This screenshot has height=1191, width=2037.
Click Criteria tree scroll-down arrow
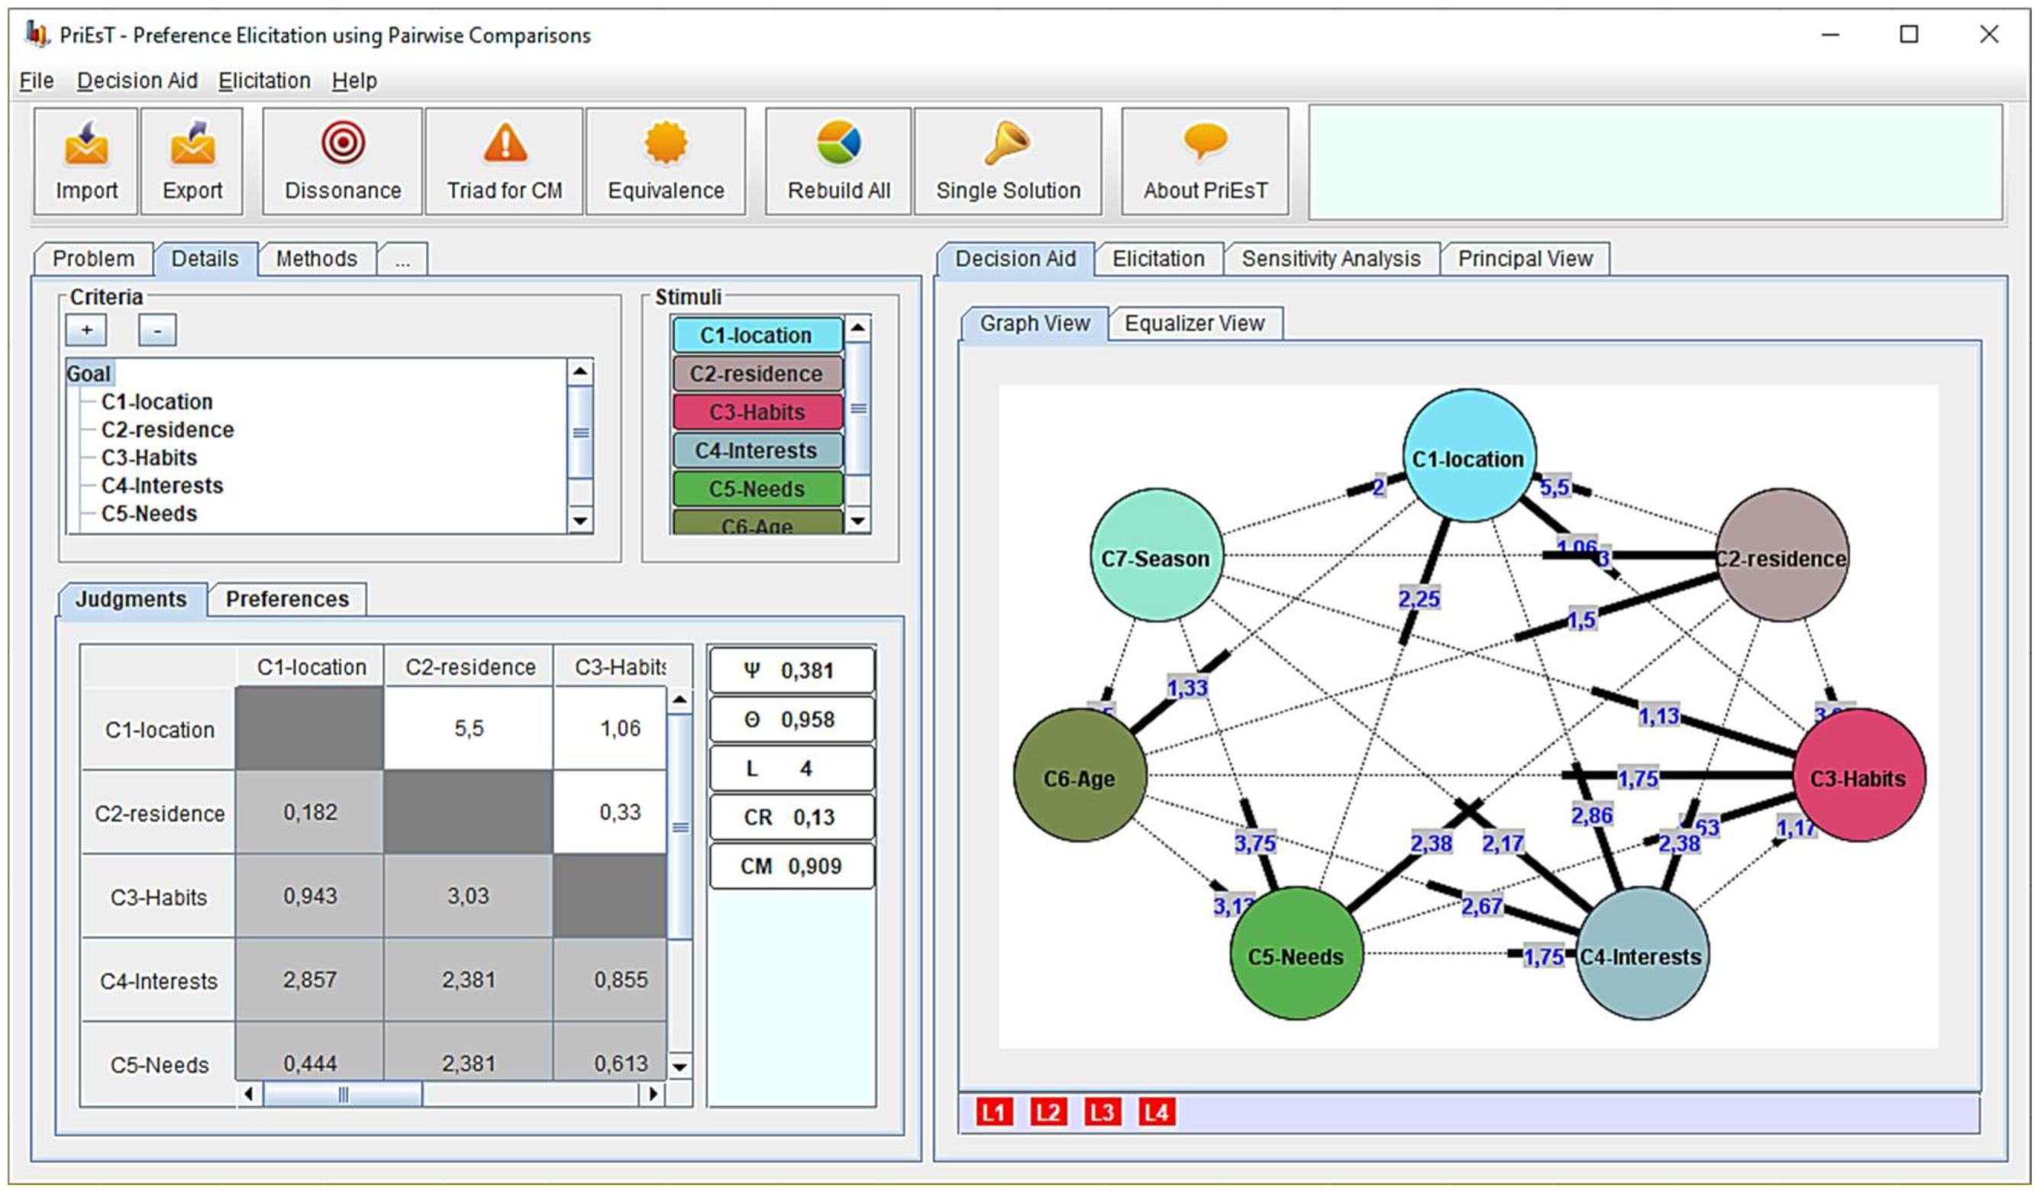click(x=579, y=520)
